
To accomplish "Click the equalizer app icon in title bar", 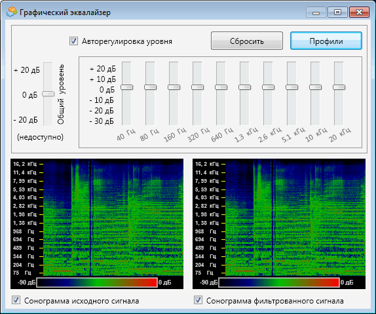I will coord(12,12).
